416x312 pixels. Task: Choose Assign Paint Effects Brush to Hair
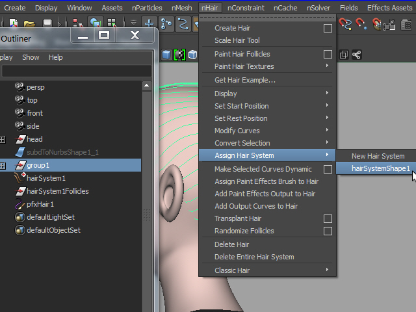click(x=267, y=181)
